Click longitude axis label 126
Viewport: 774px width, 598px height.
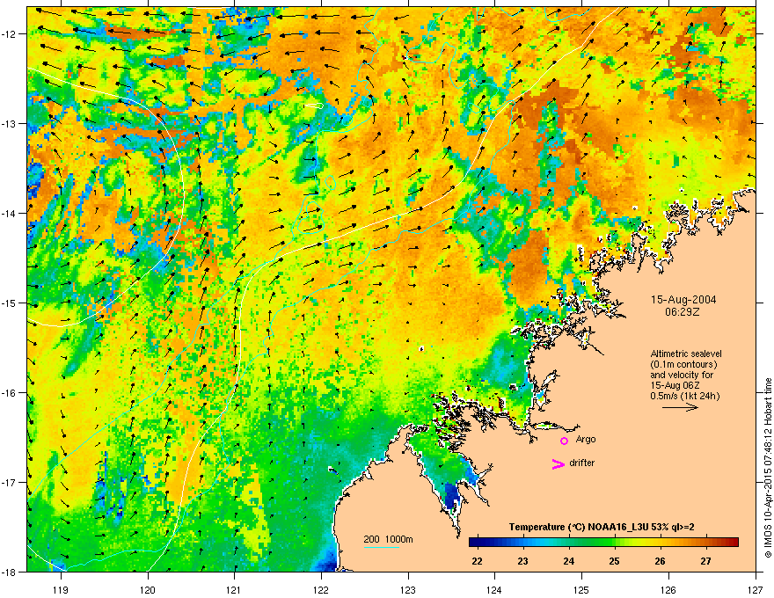coord(668,589)
